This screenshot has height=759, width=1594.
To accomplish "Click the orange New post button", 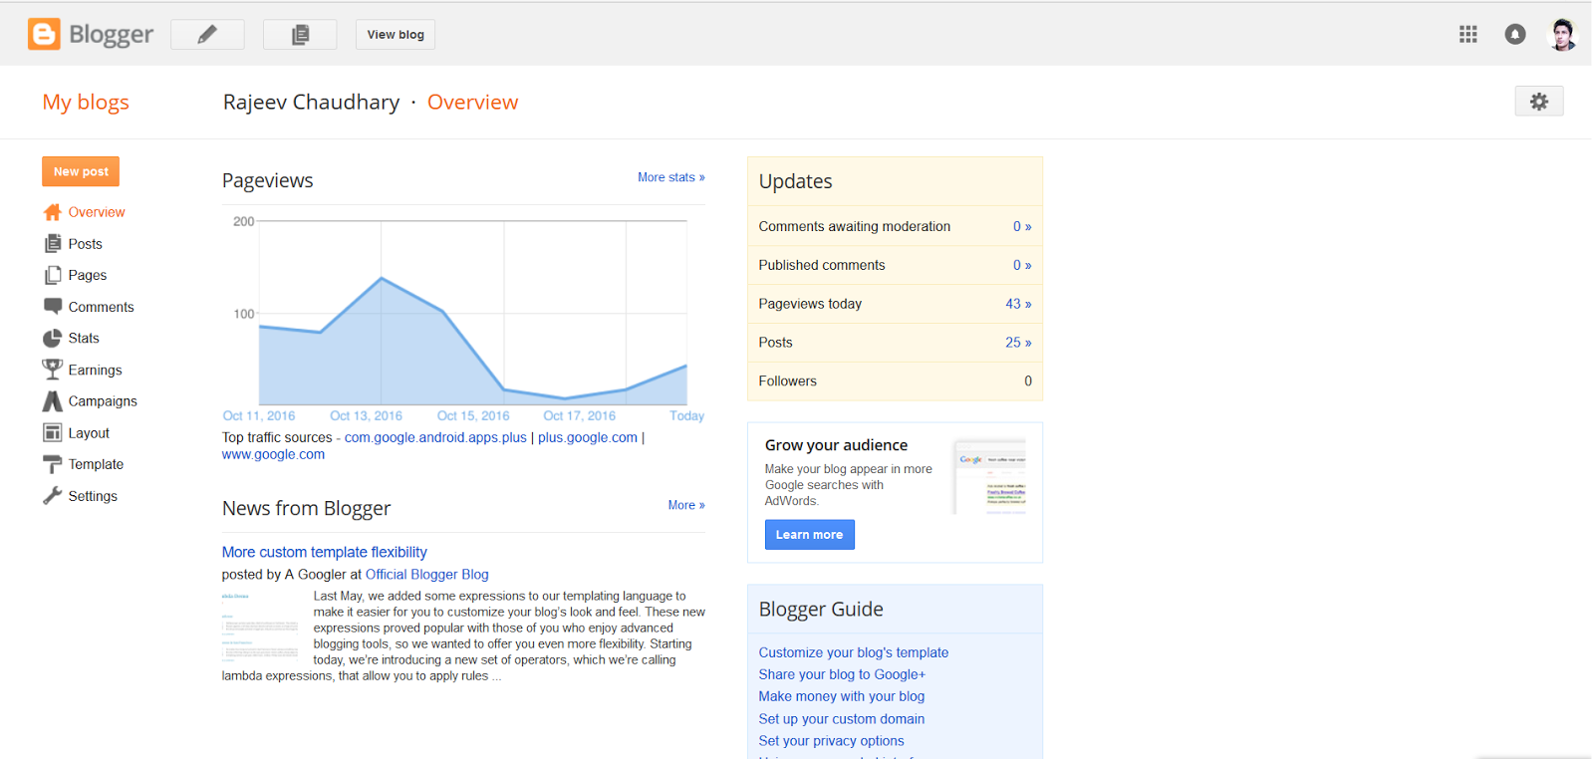I will pos(81,171).
